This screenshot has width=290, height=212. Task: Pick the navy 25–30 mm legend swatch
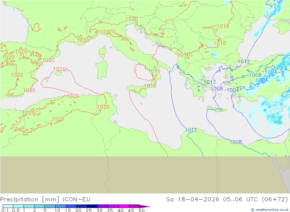click(92, 206)
